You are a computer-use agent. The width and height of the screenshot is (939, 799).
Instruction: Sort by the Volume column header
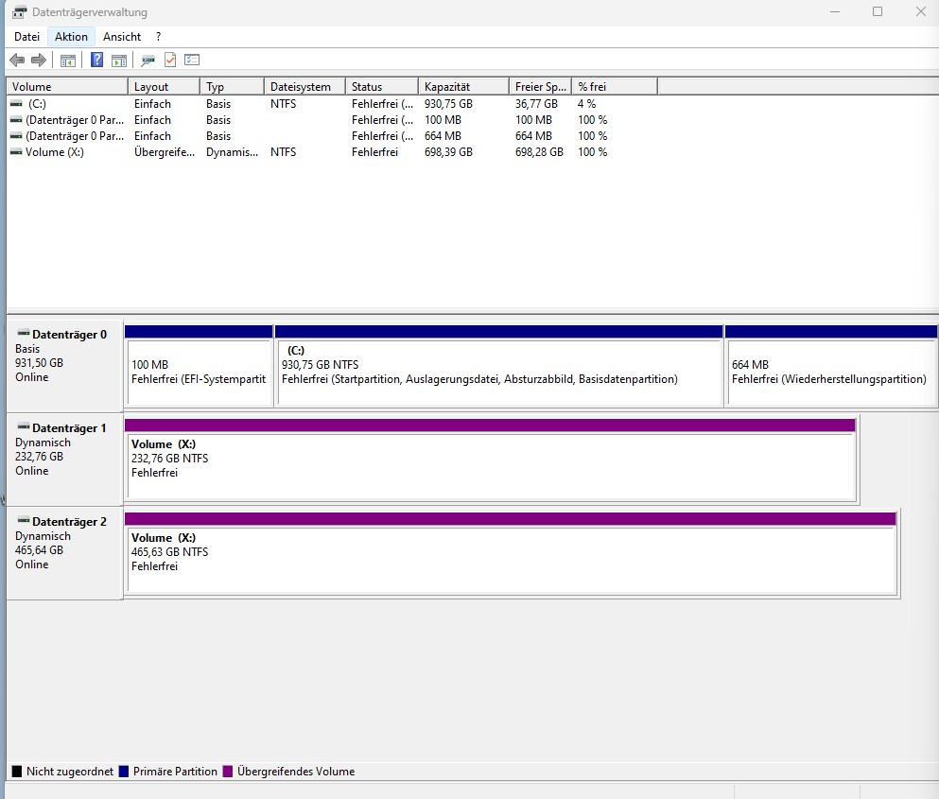(x=67, y=87)
